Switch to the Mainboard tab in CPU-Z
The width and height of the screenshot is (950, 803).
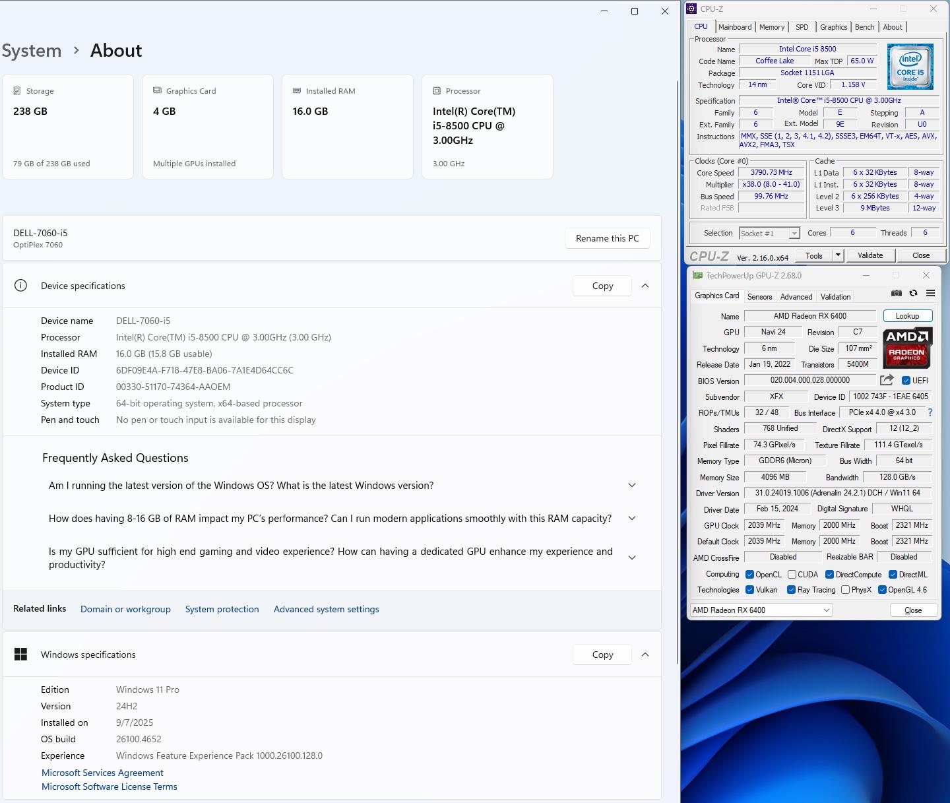(735, 27)
